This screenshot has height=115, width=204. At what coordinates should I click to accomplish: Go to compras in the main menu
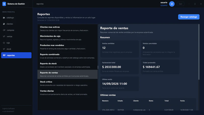[x=16, y=30]
